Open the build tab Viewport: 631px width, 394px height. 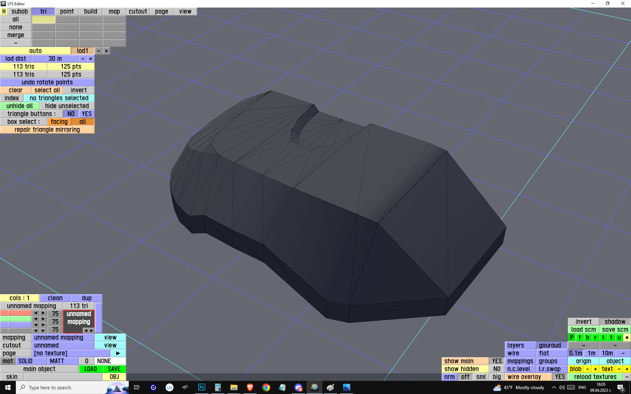(90, 11)
